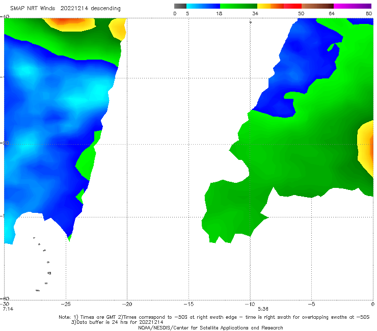Screen dimensions: 377x331
Task: Select the magenta-purple segment of the color bar
Action: [x=352, y=6]
